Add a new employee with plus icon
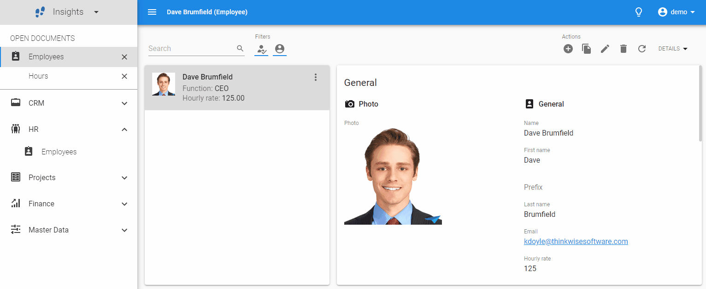This screenshot has height=289, width=706. 568,49
